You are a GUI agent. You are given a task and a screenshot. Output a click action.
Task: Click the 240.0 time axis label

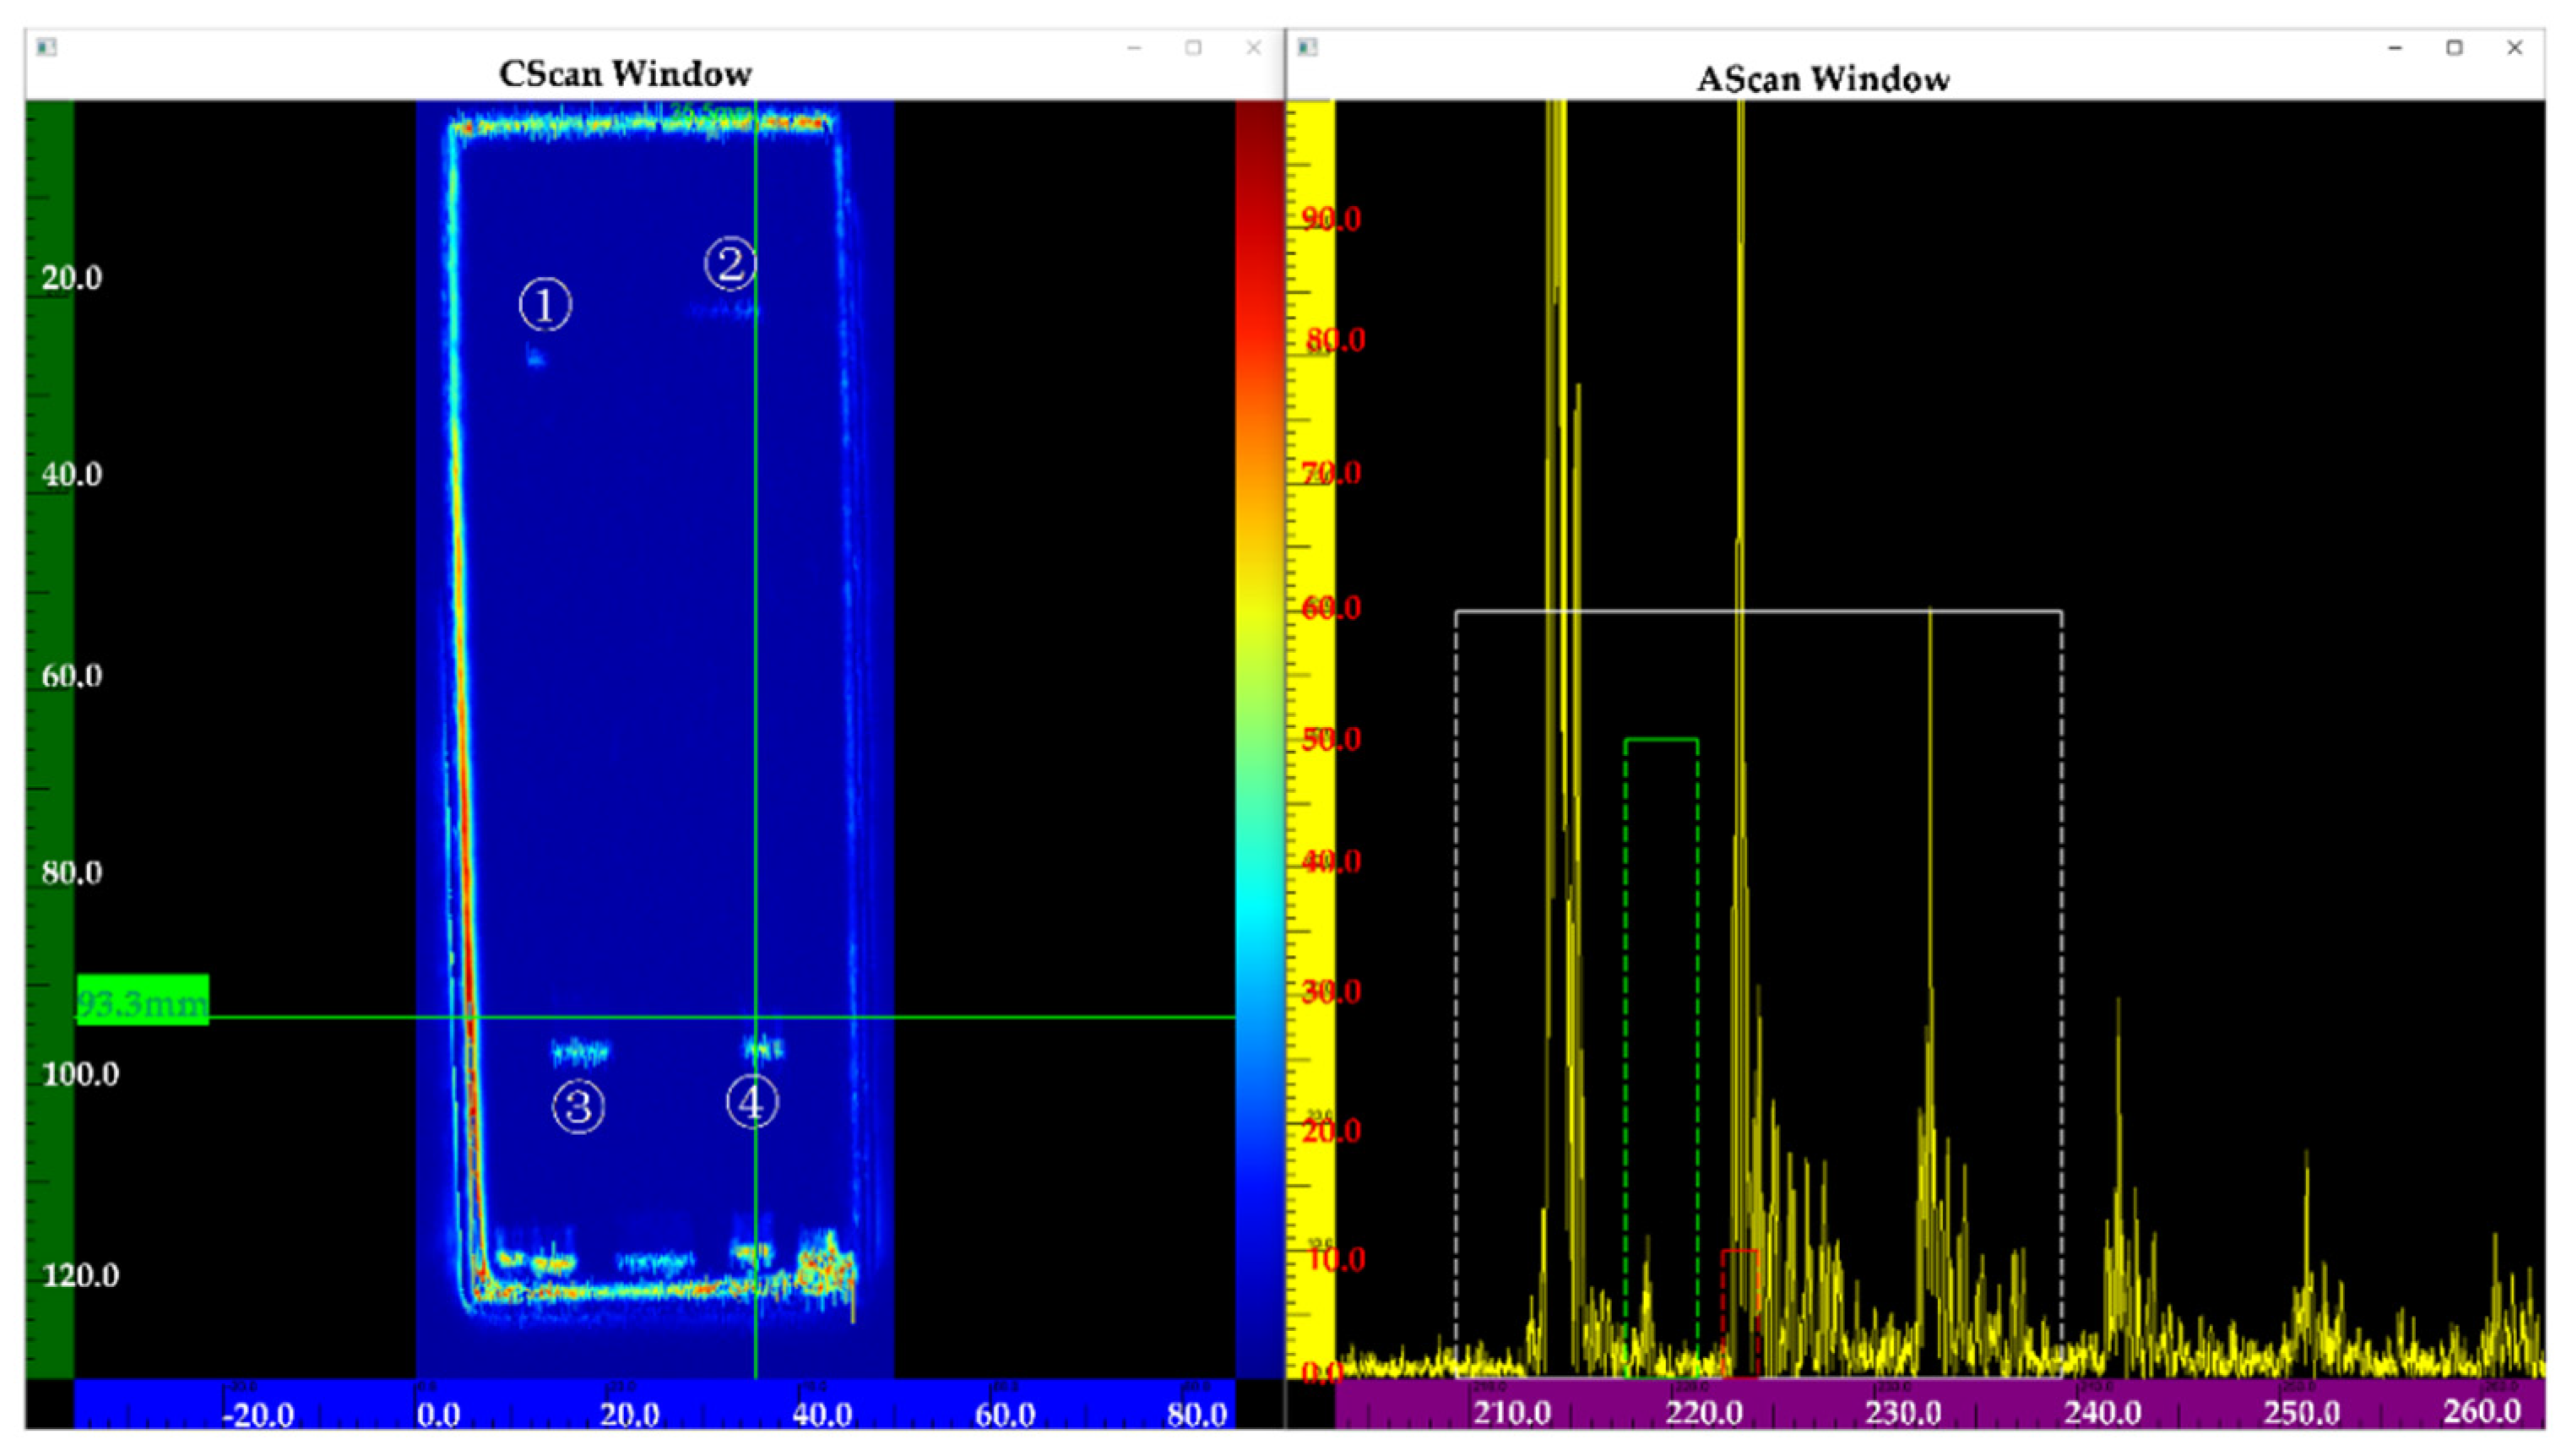pos(2103,1413)
